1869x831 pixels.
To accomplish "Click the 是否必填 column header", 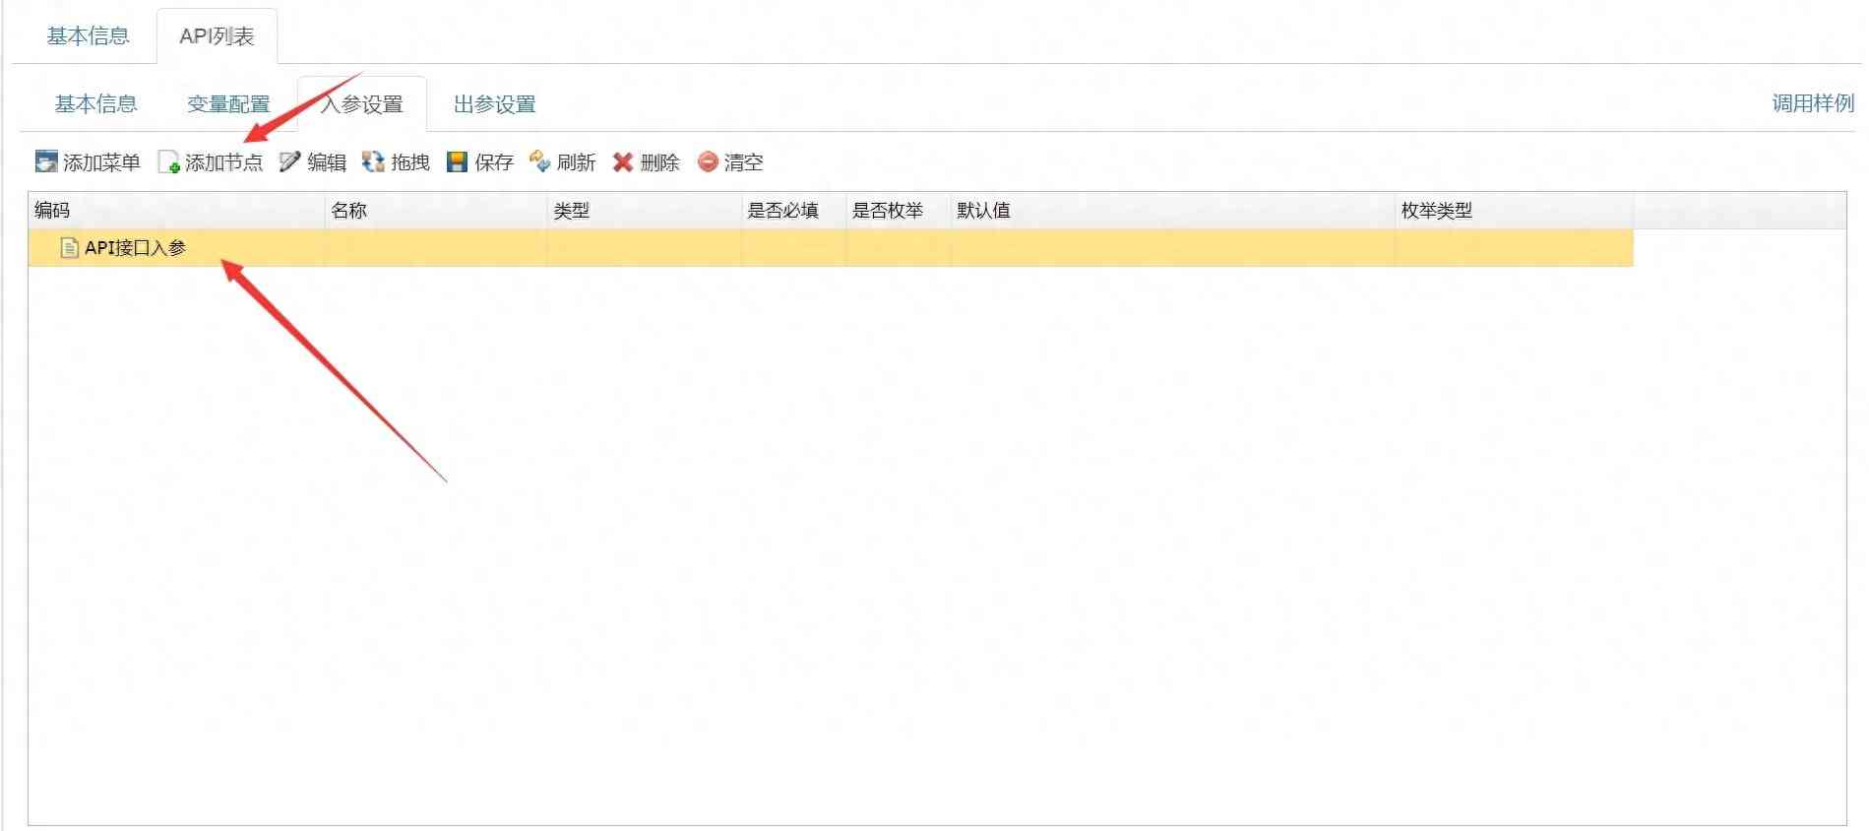I will tap(794, 210).
